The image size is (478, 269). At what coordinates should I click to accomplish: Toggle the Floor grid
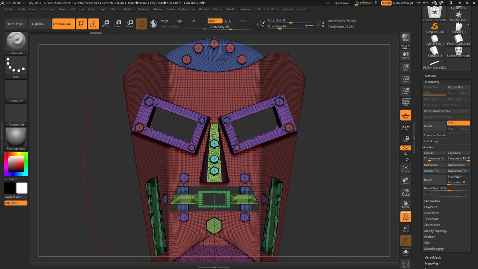[406, 115]
